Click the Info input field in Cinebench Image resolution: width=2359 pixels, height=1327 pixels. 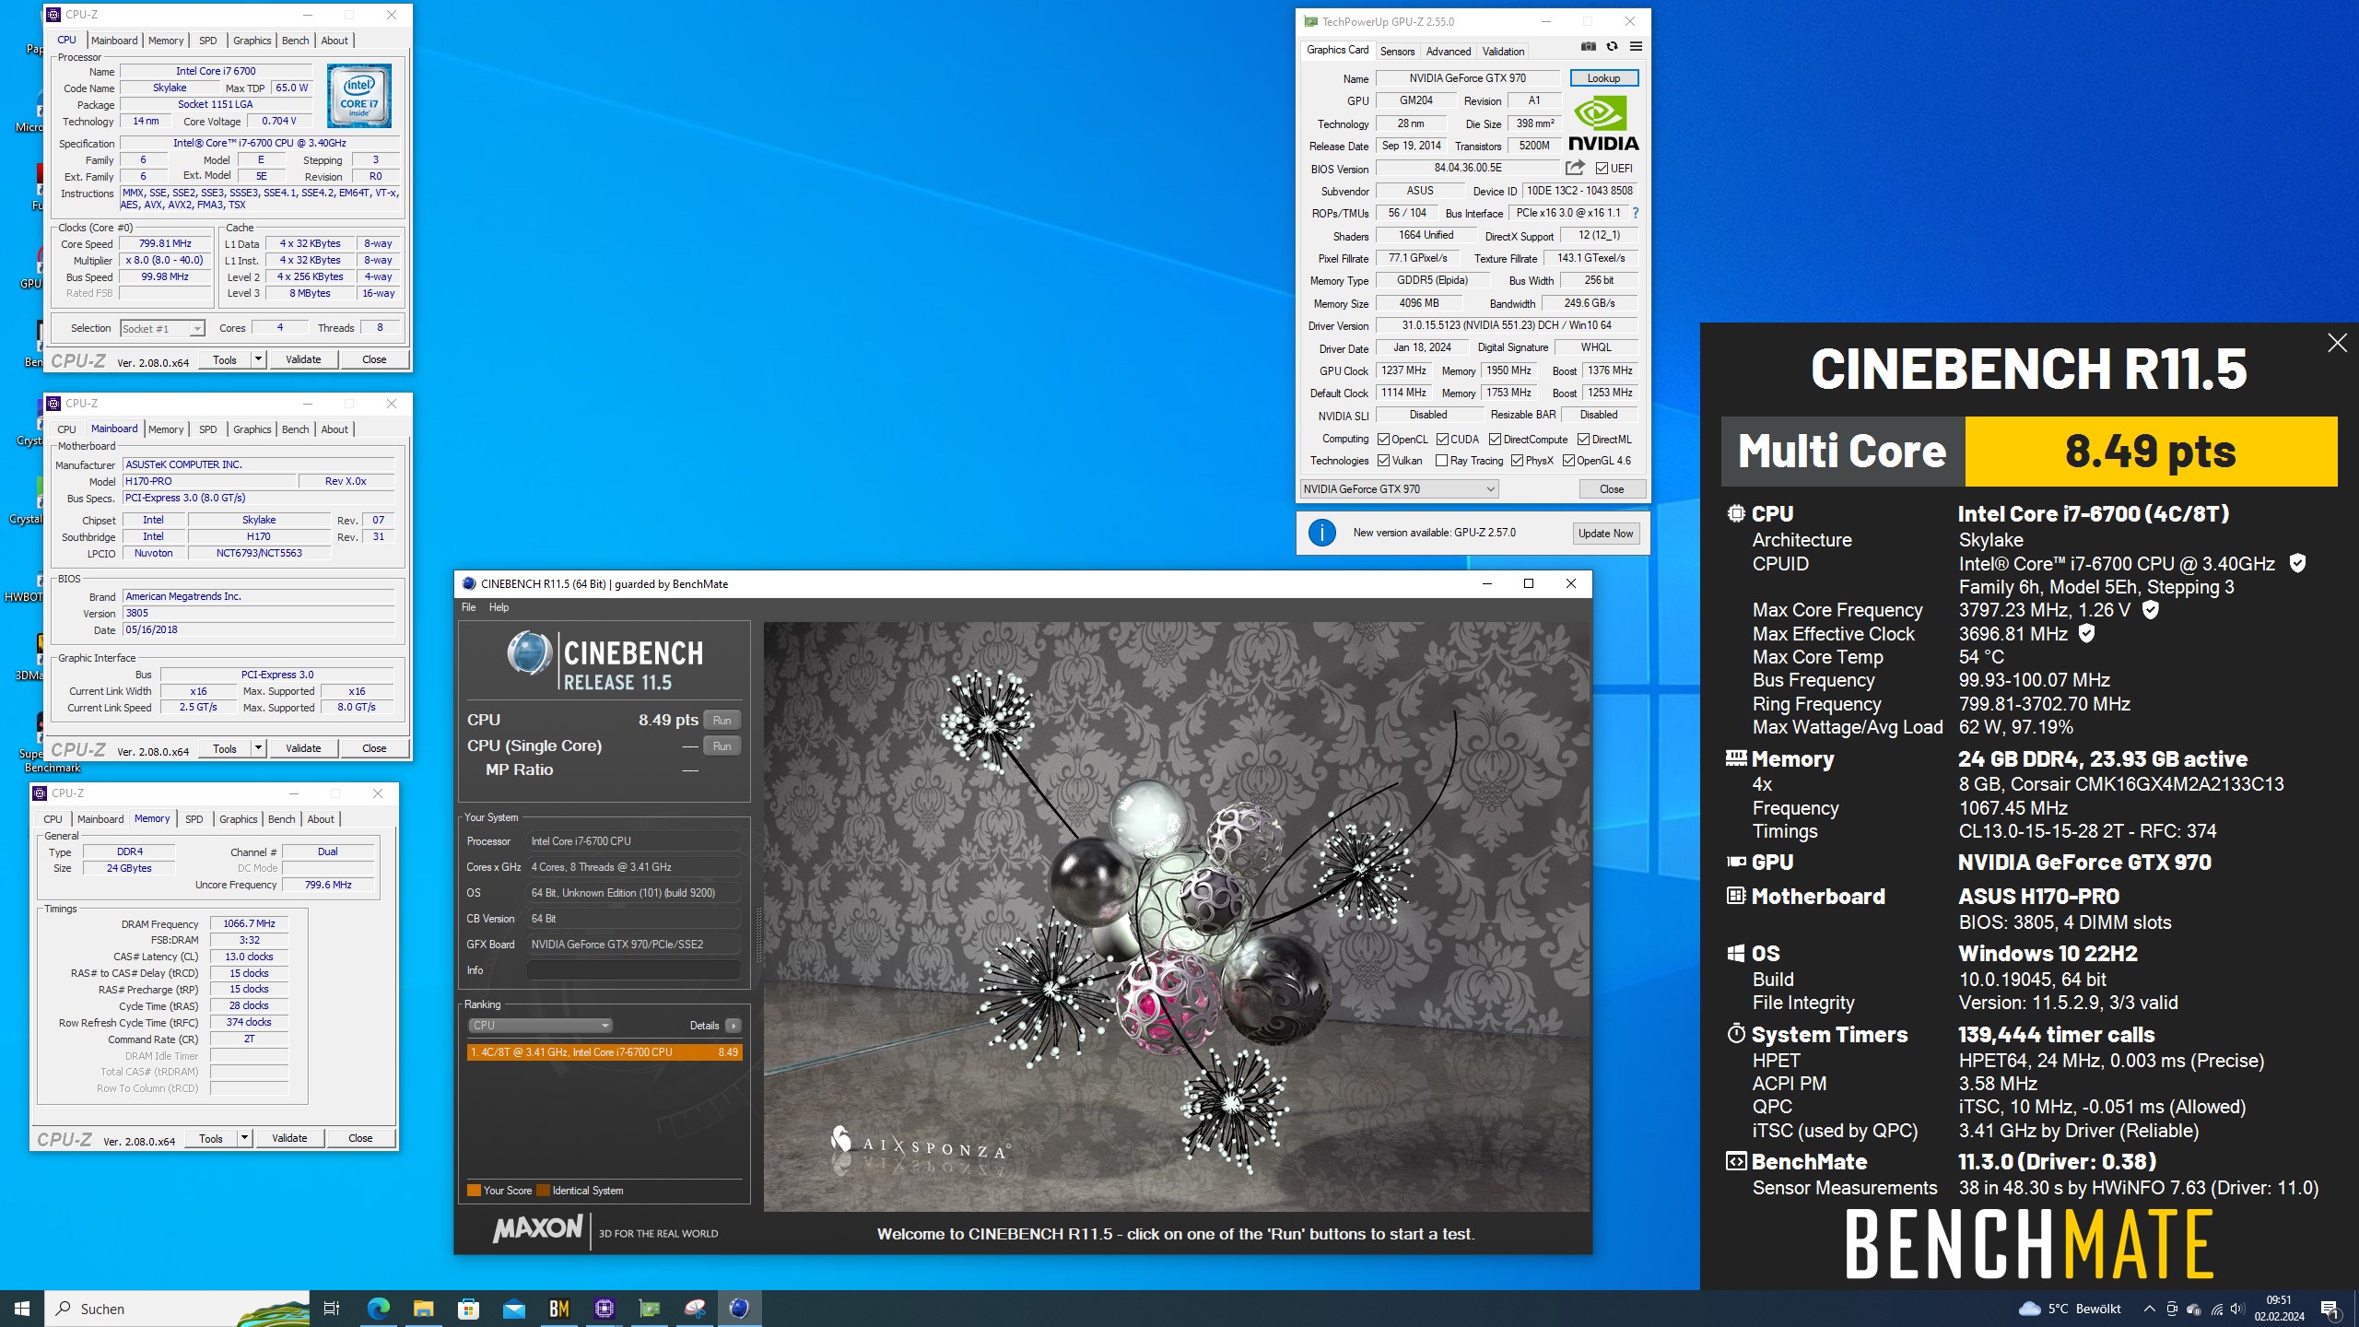(633, 970)
